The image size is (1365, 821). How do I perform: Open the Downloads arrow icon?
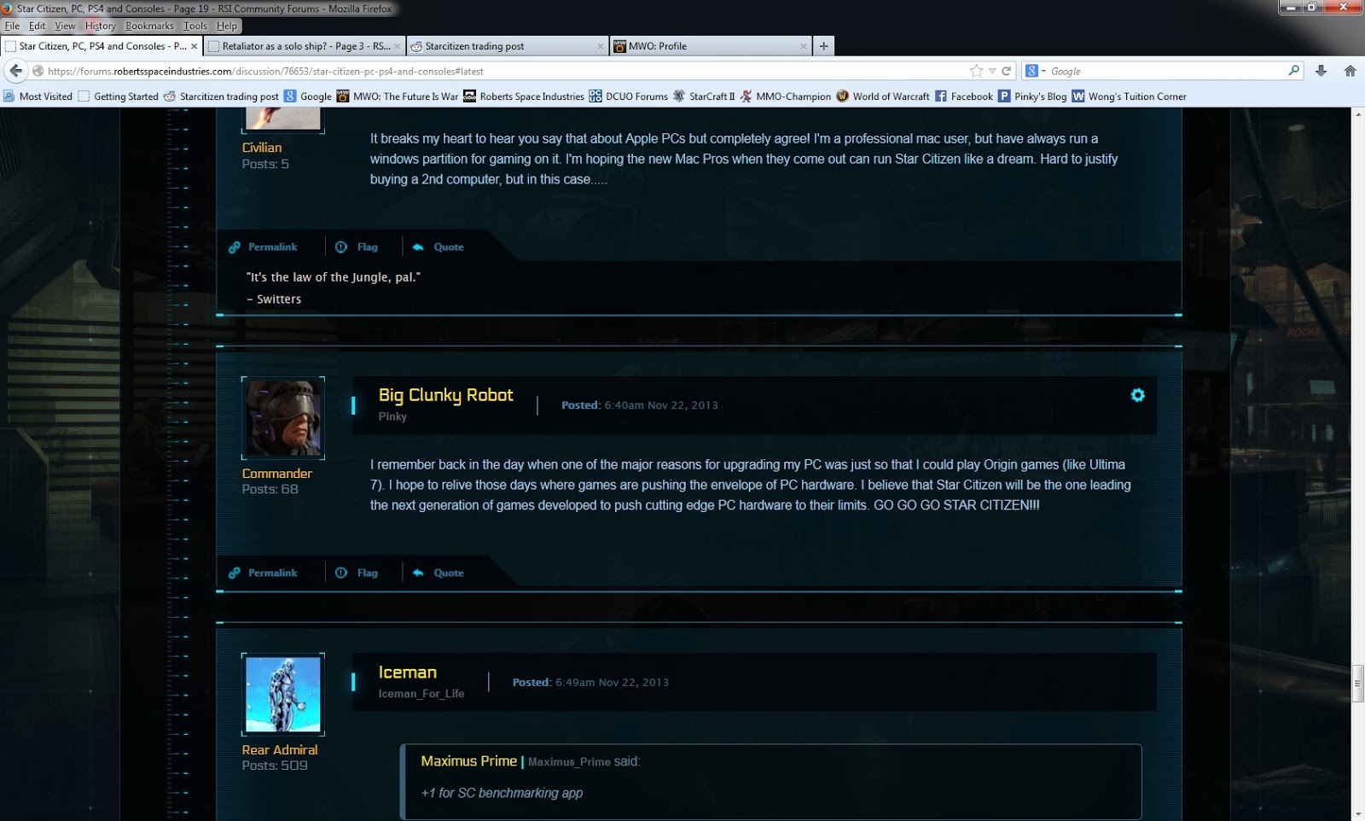coord(1321,71)
